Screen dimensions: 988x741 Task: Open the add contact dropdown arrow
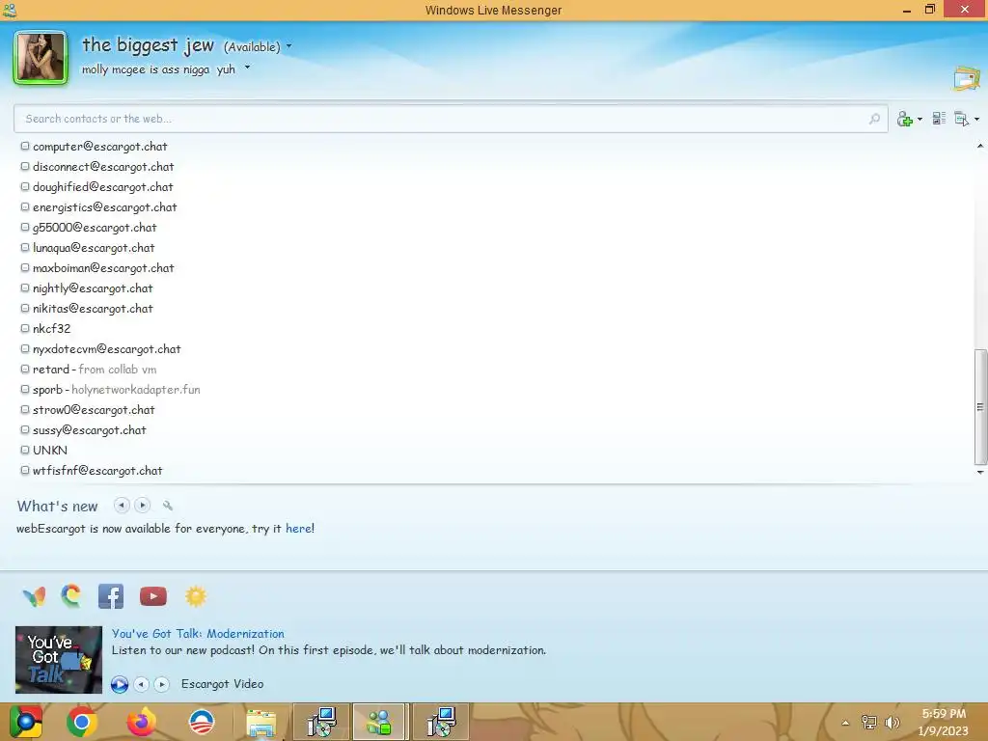coord(919,119)
